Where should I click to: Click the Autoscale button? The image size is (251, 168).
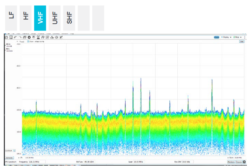9,158
